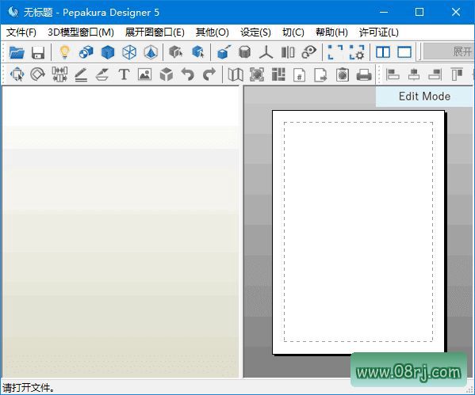Minimize the Pepakura Designer window

coord(384,12)
